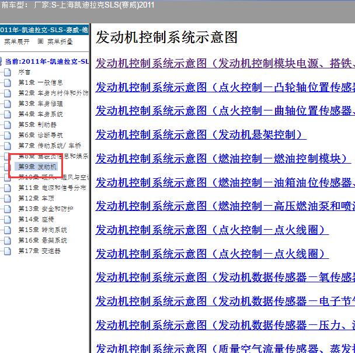Click the page icon beside 第3章 车身修理

point(8,104)
